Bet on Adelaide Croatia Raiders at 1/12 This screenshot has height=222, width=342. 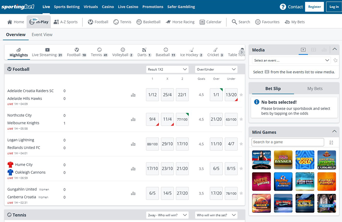tap(152, 95)
